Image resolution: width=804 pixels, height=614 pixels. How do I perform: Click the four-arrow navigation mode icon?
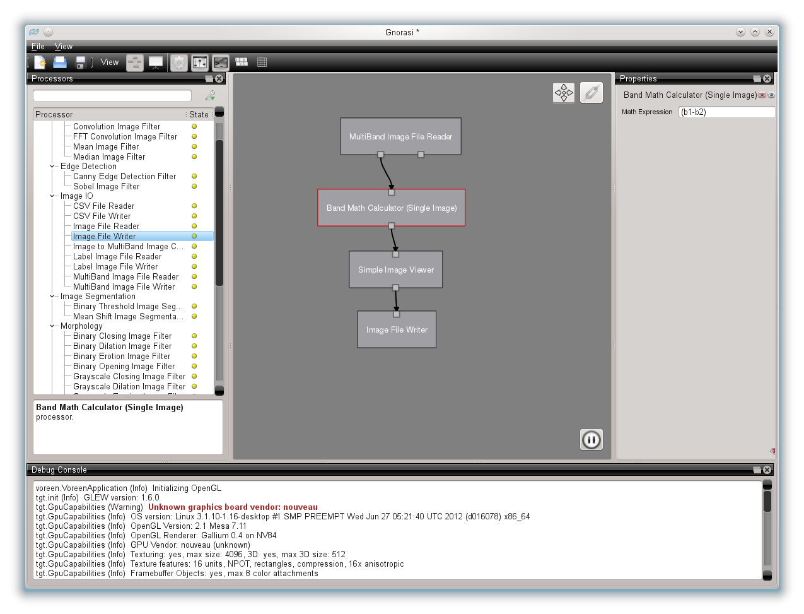coord(564,93)
